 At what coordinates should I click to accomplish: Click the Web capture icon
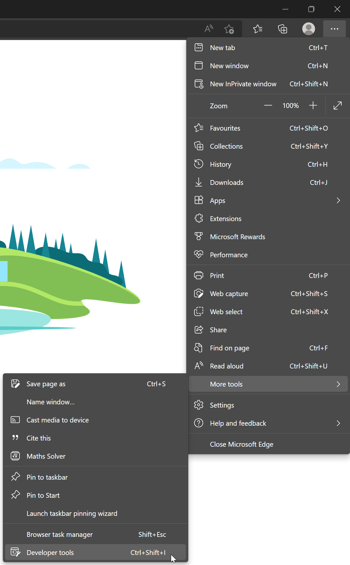199,293
